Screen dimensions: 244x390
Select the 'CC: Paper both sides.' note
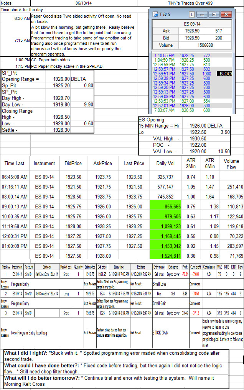point(84,60)
